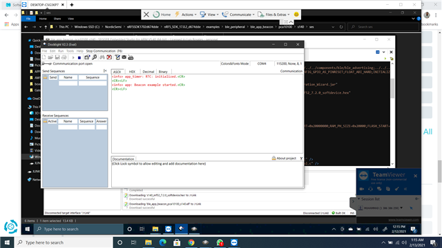Click www.teamviewer.com link in TeamViewer panel

pyautogui.click(x=403, y=220)
